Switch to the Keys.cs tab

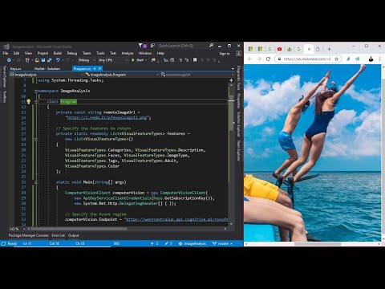point(15,69)
